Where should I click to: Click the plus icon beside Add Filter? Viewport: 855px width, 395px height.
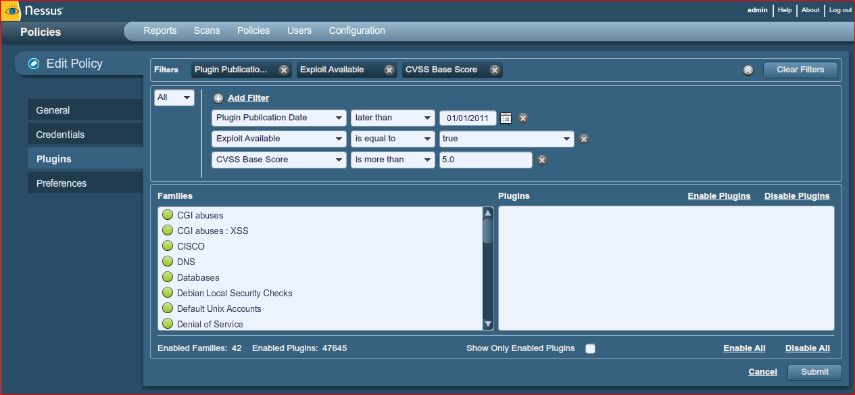218,99
